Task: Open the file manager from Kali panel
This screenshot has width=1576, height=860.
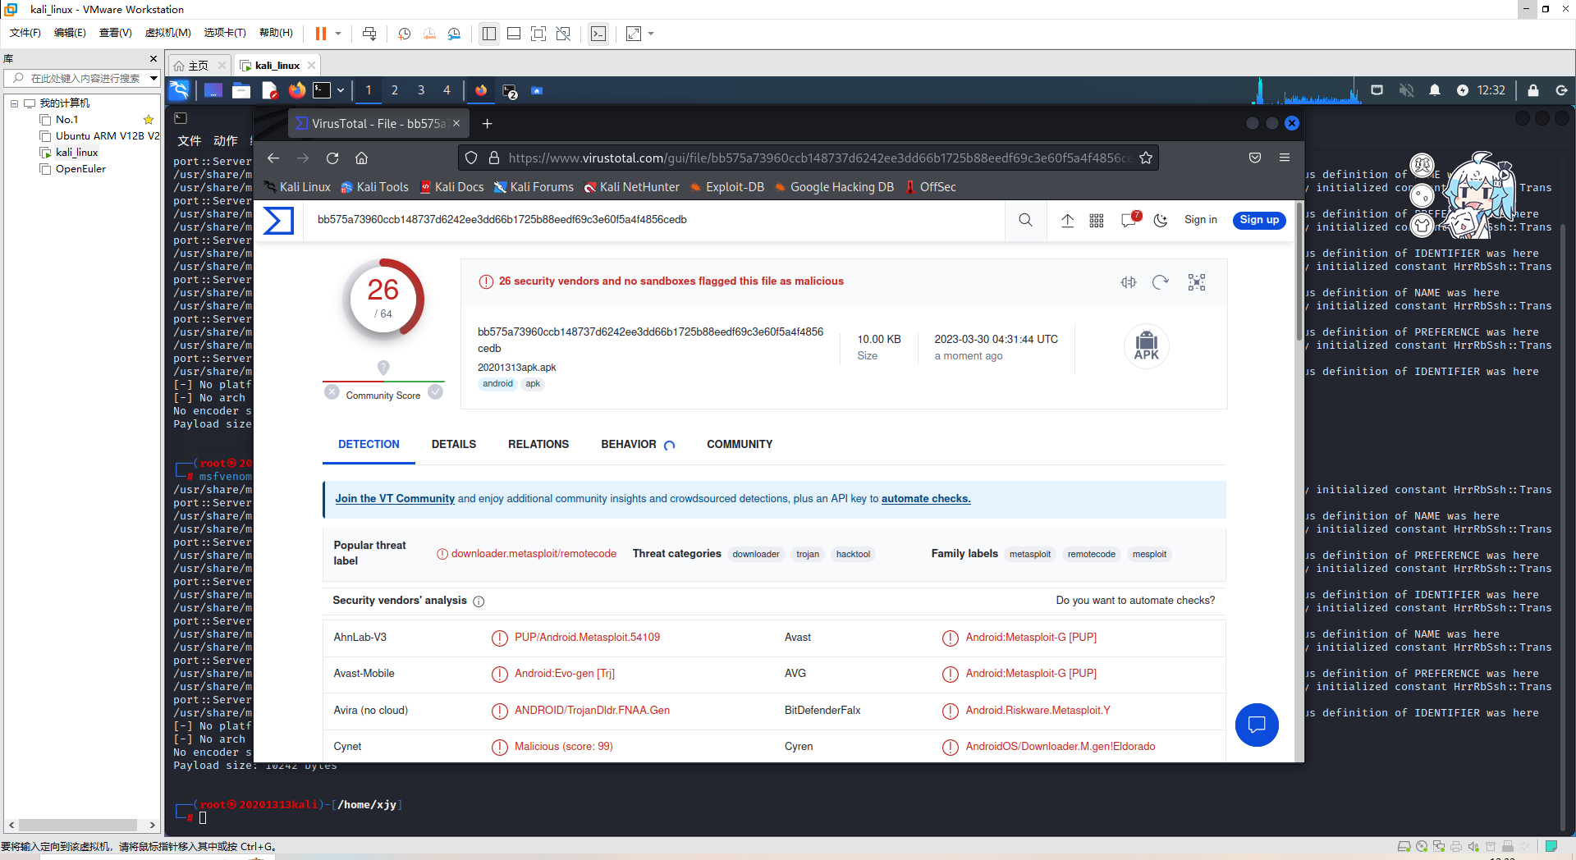Action: [241, 90]
